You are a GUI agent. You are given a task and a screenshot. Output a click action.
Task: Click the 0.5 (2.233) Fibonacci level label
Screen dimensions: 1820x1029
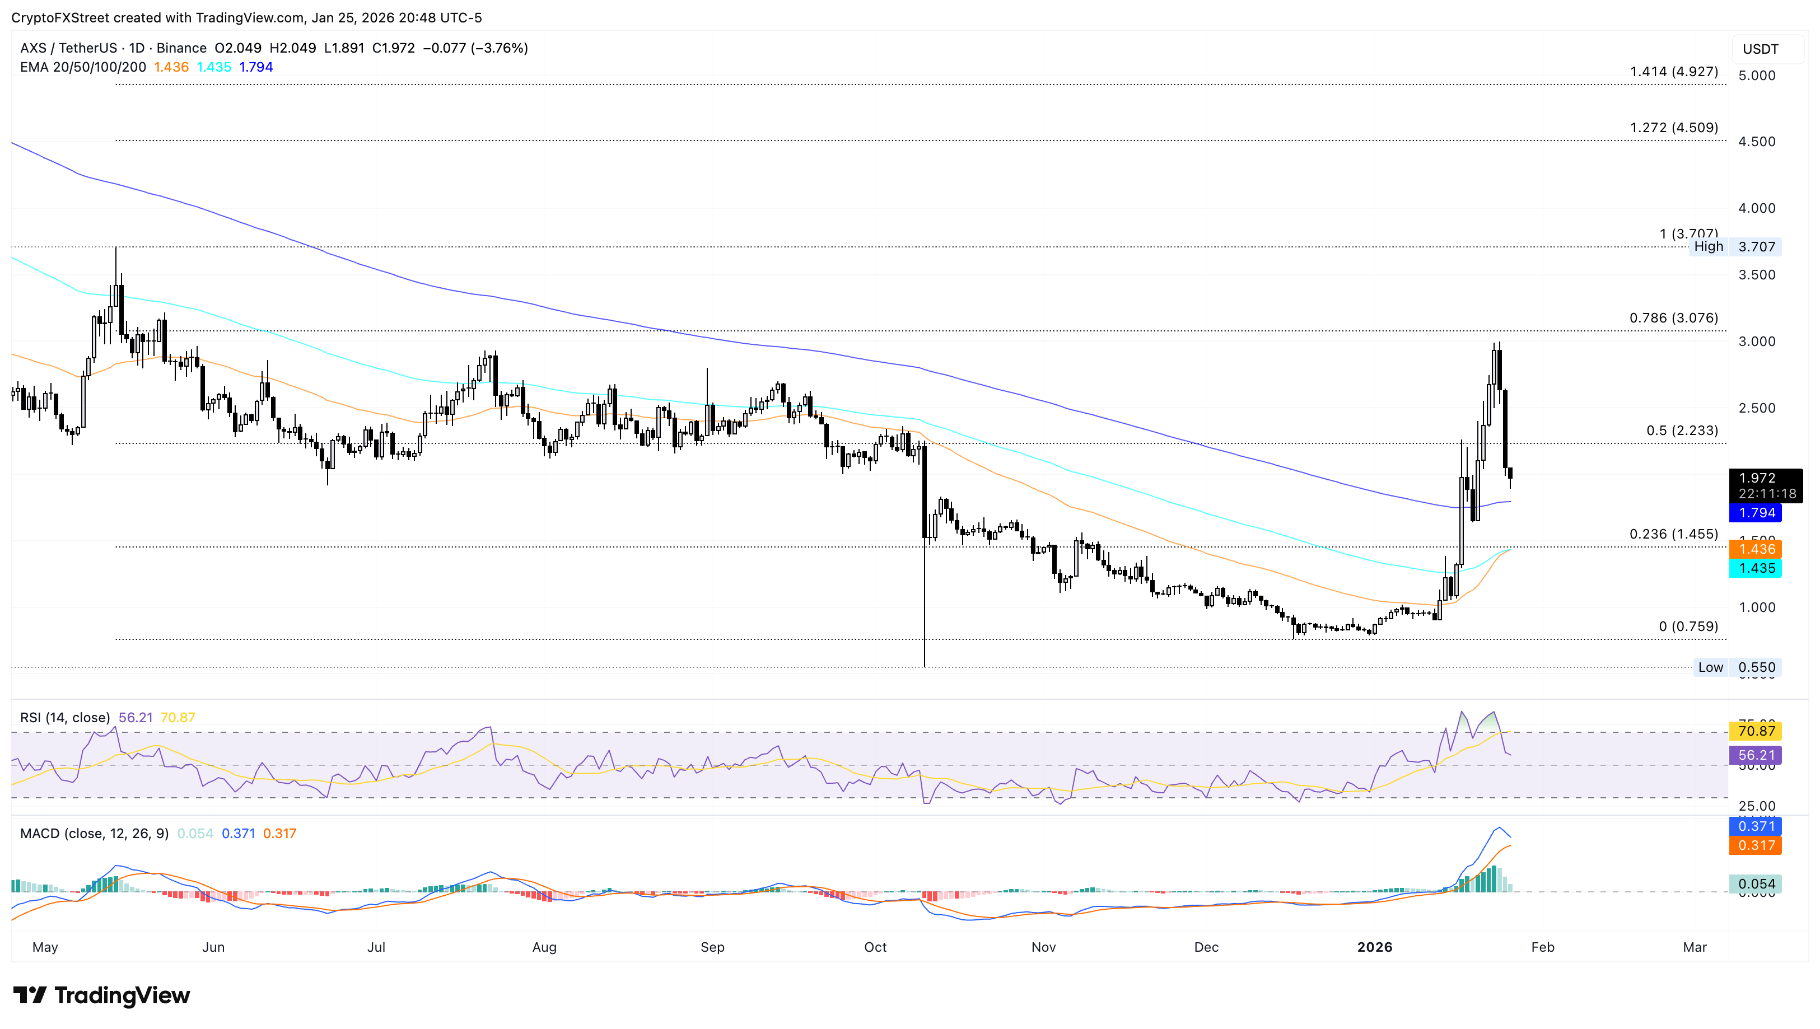click(x=1682, y=431)
